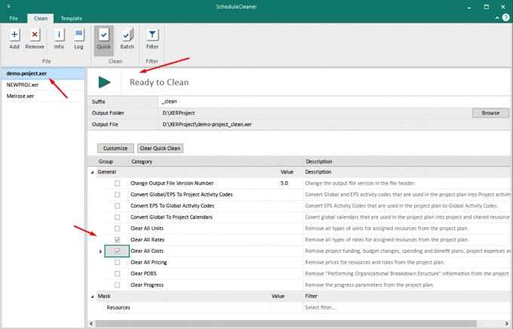The image size is (513, 329).
Task: Open the Log icon in ribbon
Action: pos(79,35)
